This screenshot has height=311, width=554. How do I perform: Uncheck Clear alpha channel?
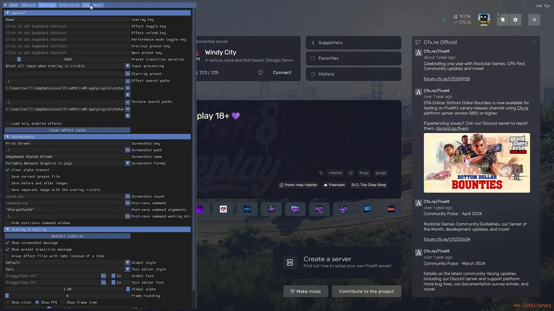7,170
